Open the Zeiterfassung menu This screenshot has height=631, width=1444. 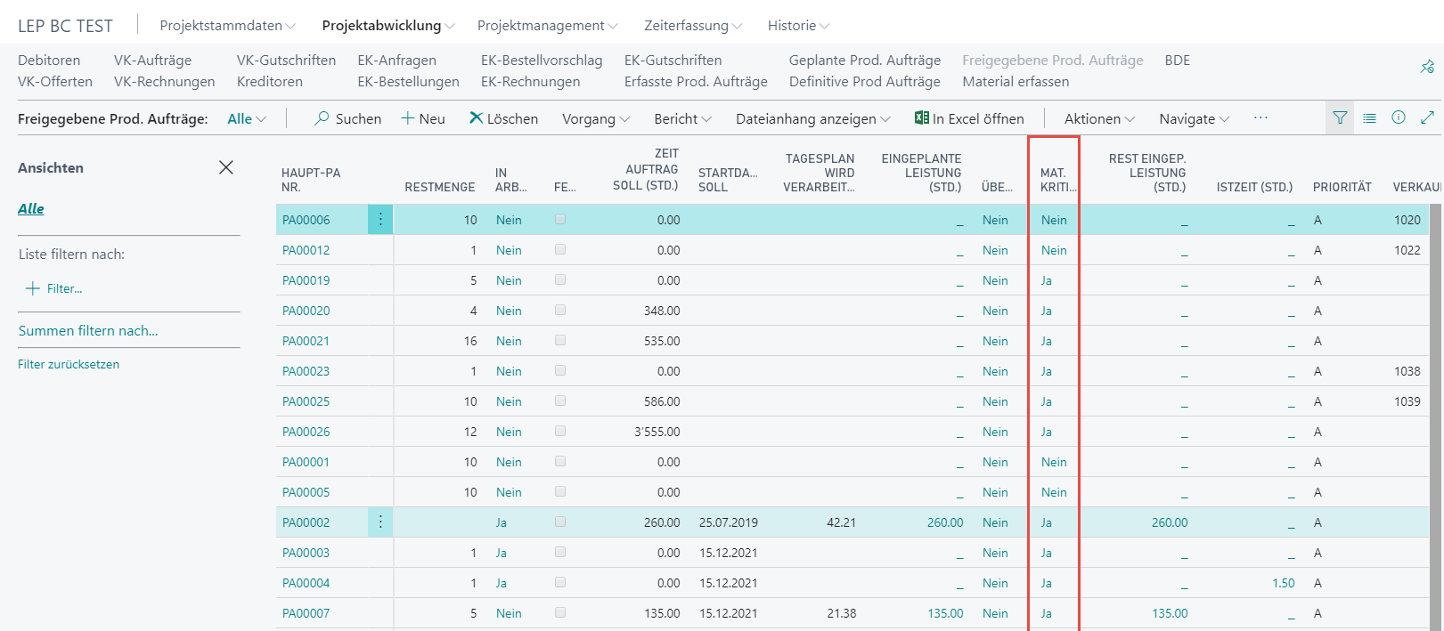693,26
